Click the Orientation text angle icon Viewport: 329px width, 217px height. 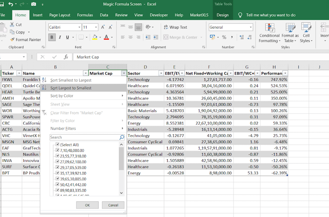148,27
